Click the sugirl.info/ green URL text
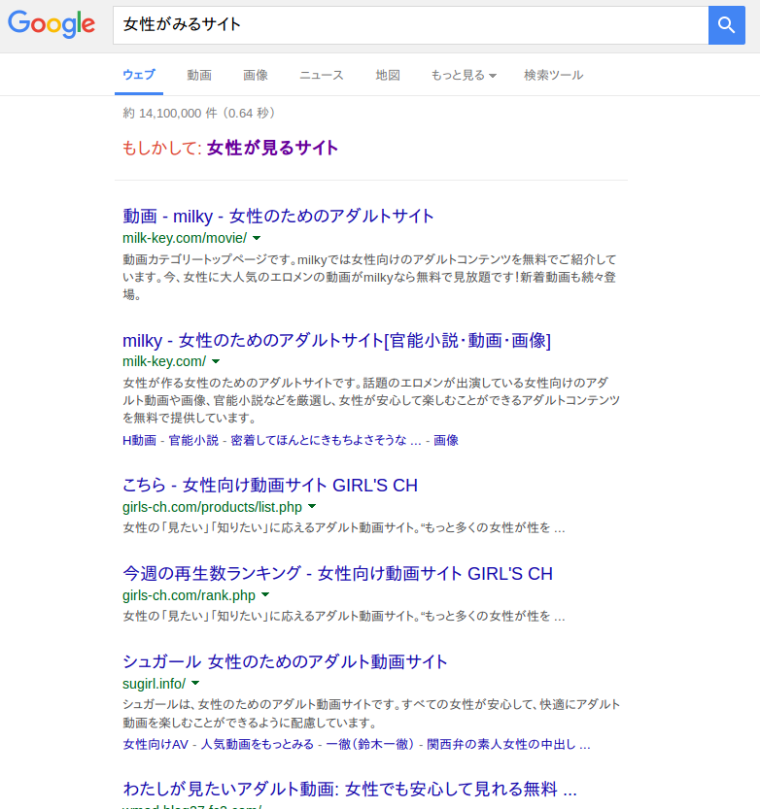 154,684
